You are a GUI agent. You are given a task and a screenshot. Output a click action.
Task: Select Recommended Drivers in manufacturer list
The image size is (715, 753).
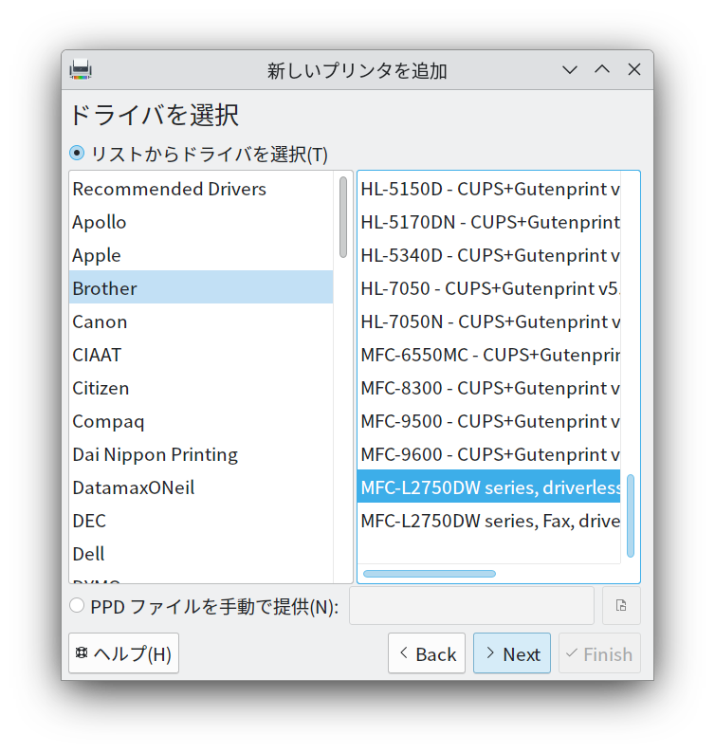point(201,189)
